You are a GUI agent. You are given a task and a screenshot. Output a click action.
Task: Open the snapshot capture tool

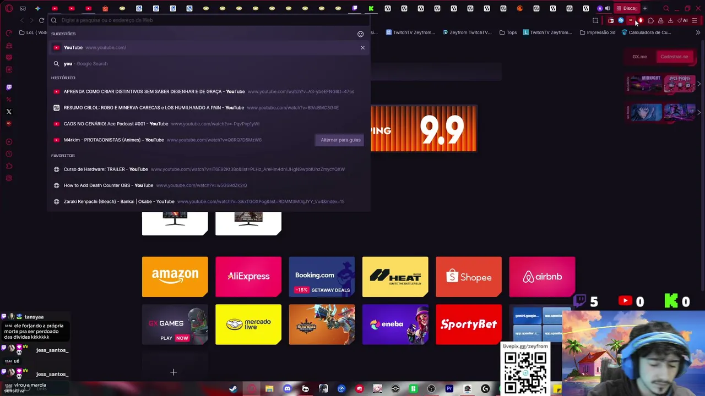(595, 20)
